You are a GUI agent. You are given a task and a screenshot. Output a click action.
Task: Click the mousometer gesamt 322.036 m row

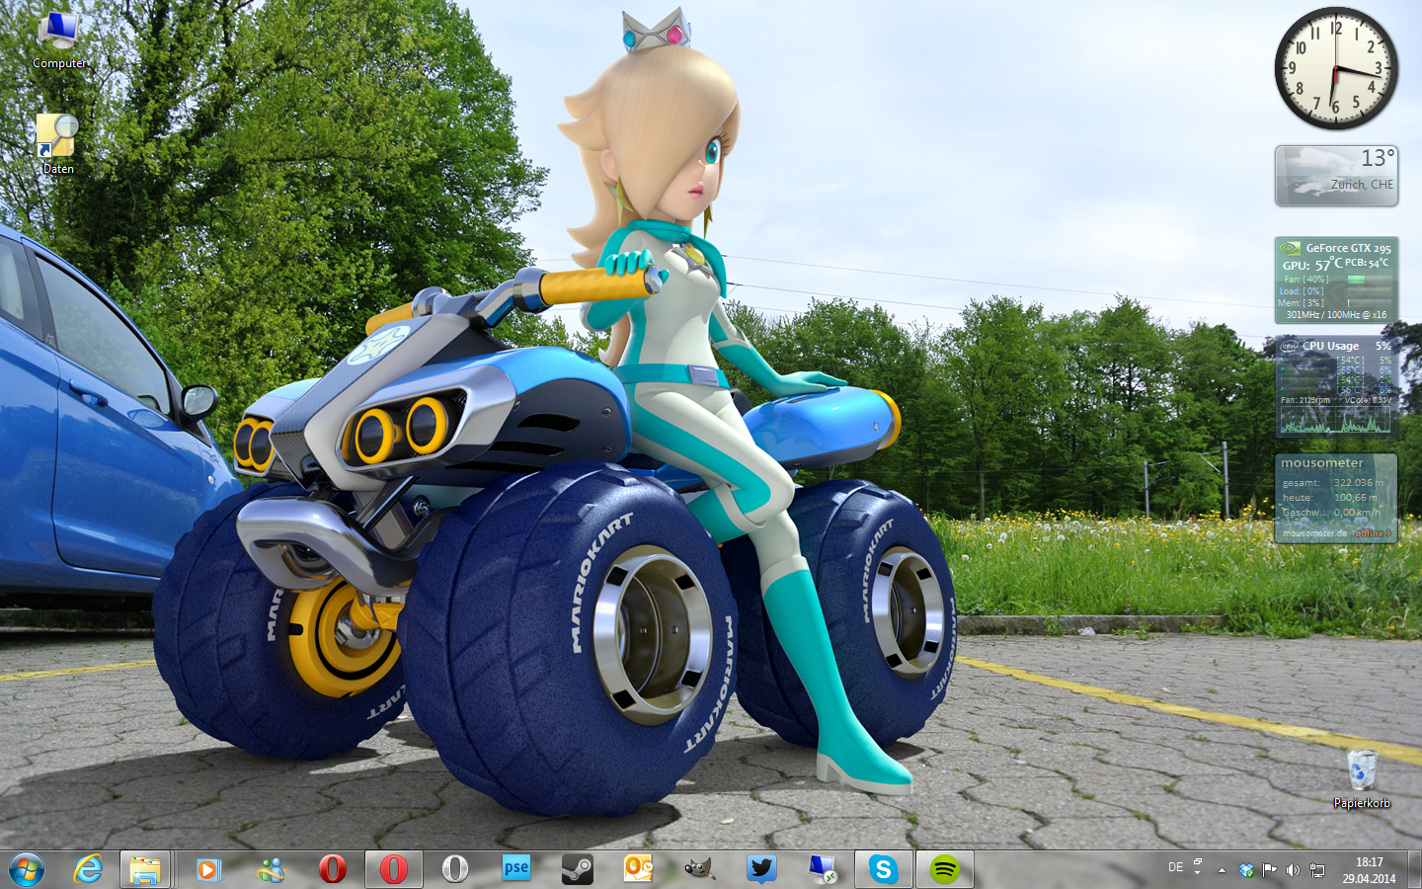[x=1333, y=483]
